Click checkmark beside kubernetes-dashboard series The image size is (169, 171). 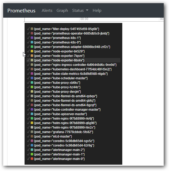click(x=28, y=69)
